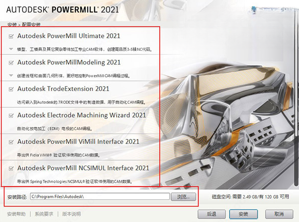
Task: Click the Fidia ViMill description text
Action: 59,155
